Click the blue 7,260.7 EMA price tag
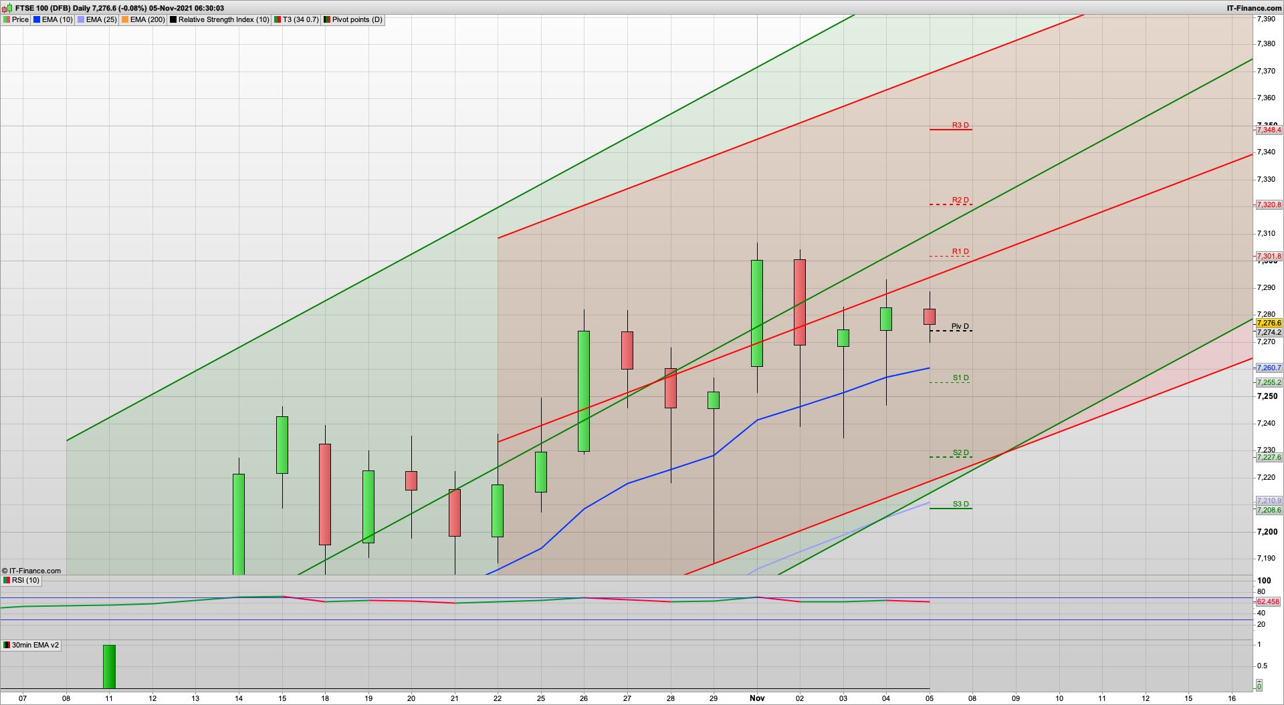The height and width of the screenshot is (705, 1284). 1269,368
